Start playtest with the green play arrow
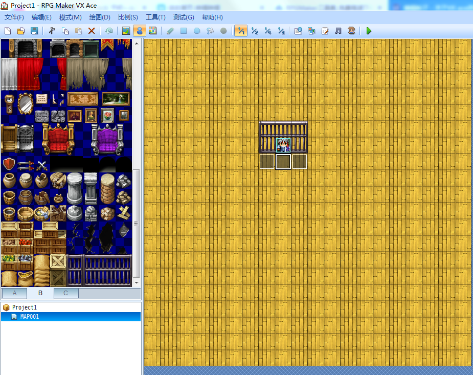The width and height of the screenshot is (473, 375). click(369, 31)
